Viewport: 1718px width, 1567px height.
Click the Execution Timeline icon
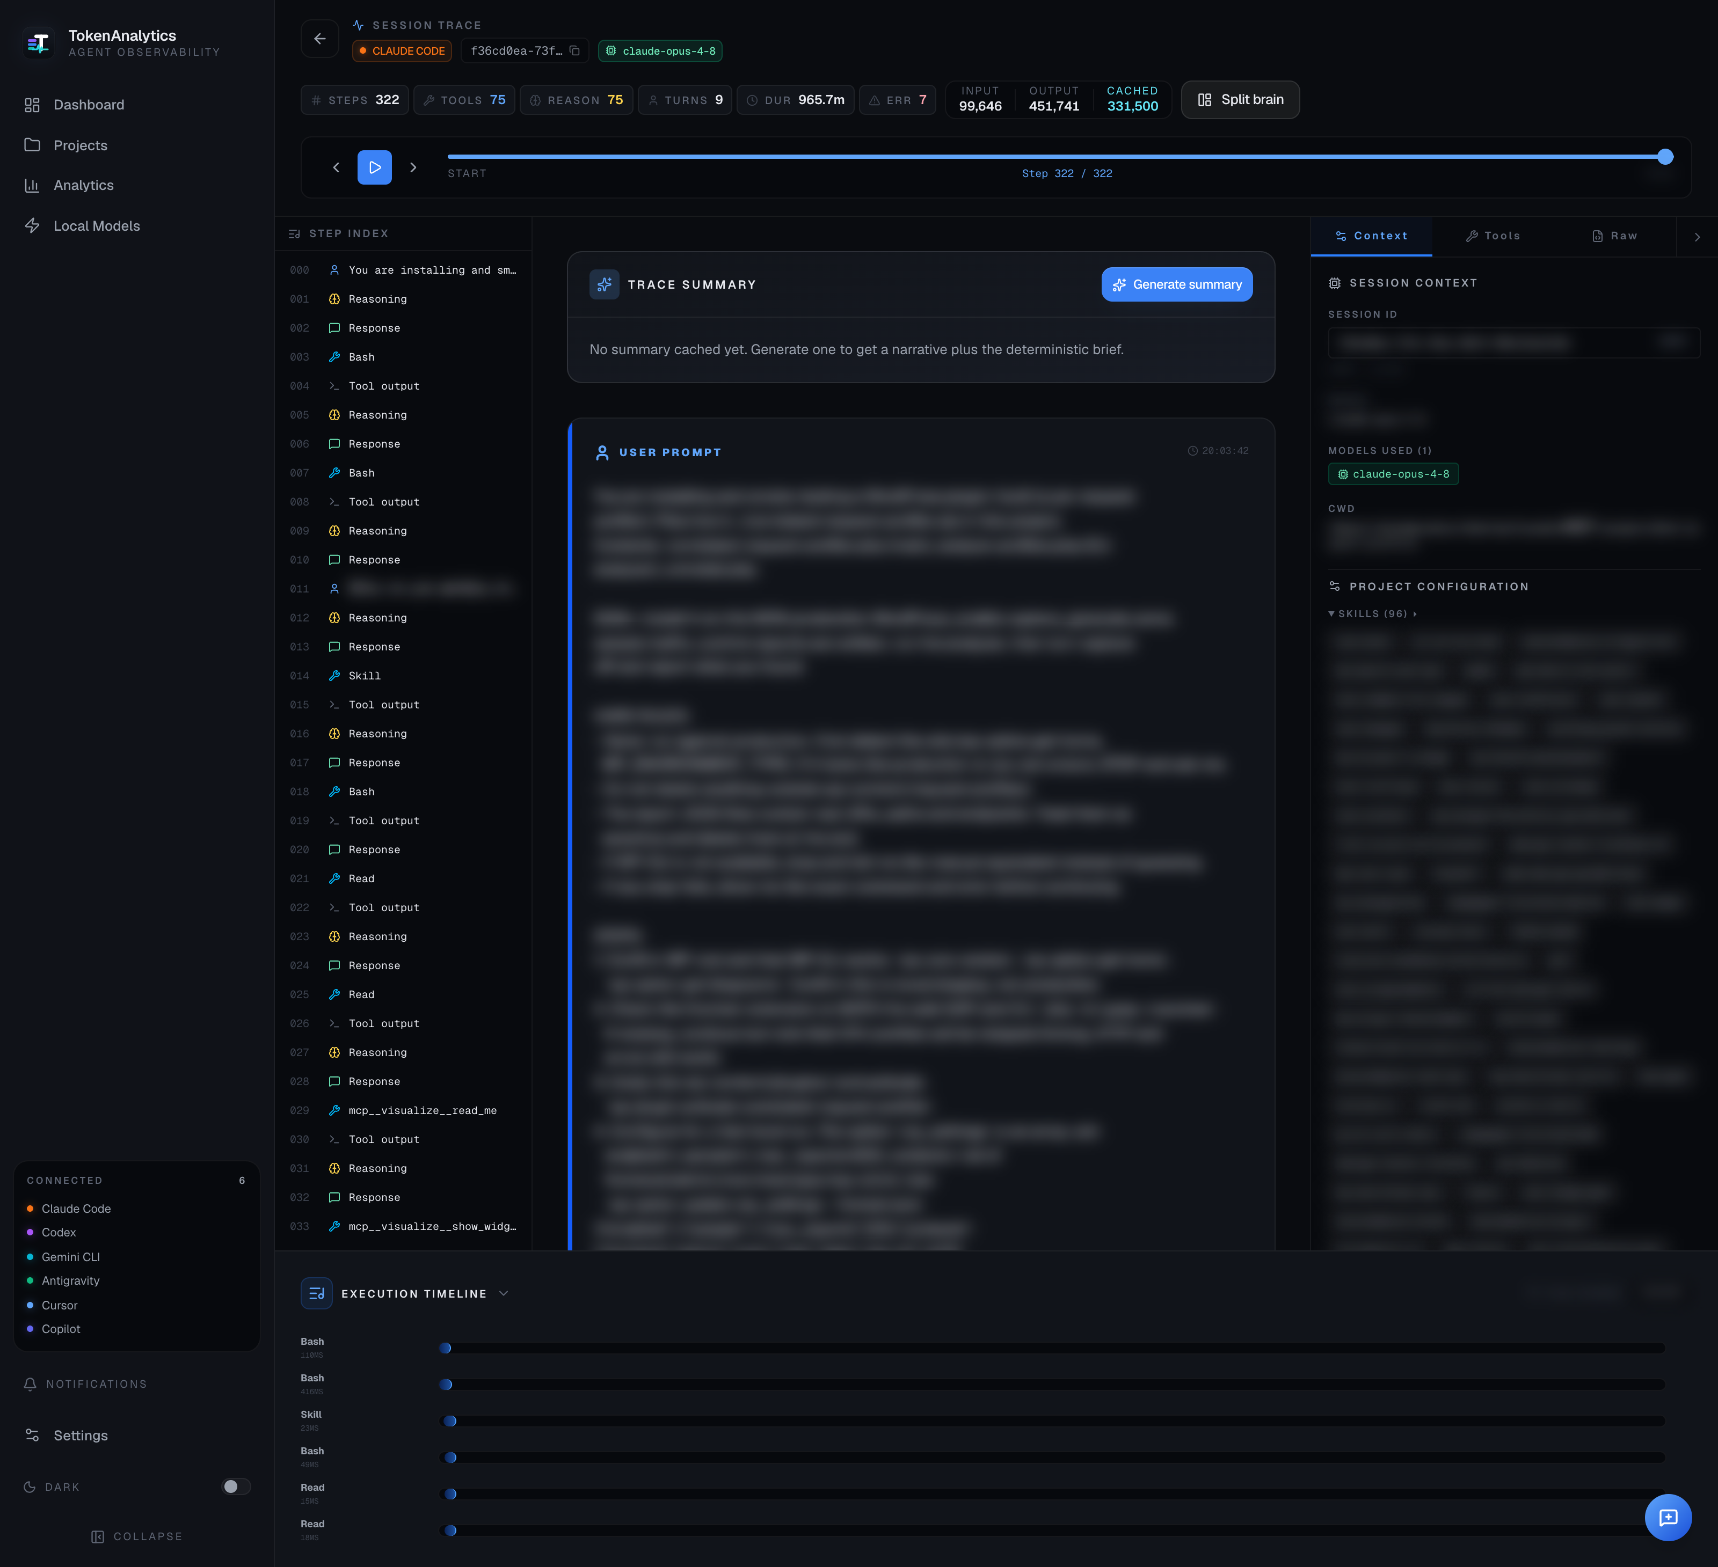point(317,1293)
